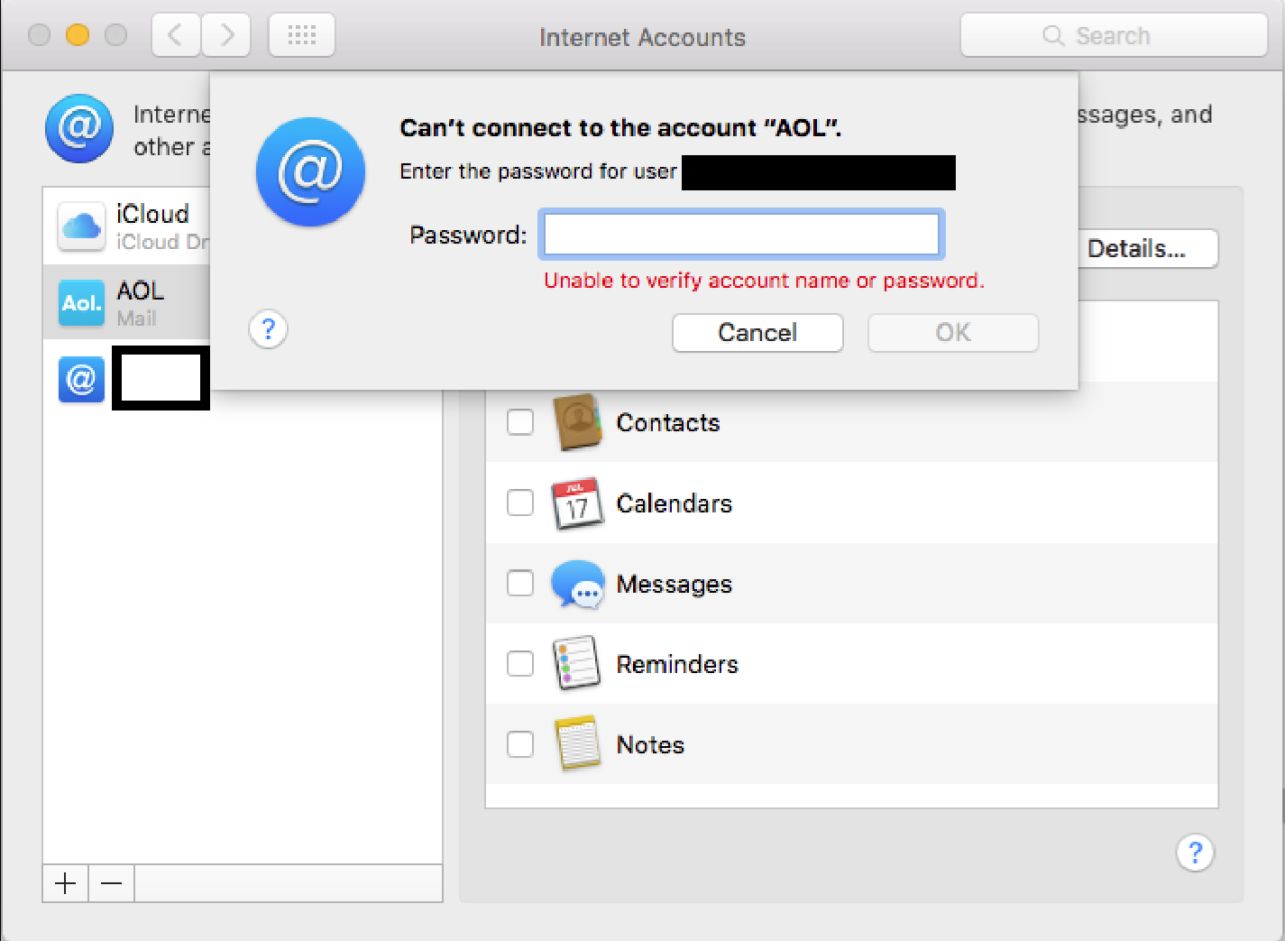Show all preferences grid button
The height and width of the screenshot is (941, 1285).
(302, 35)
